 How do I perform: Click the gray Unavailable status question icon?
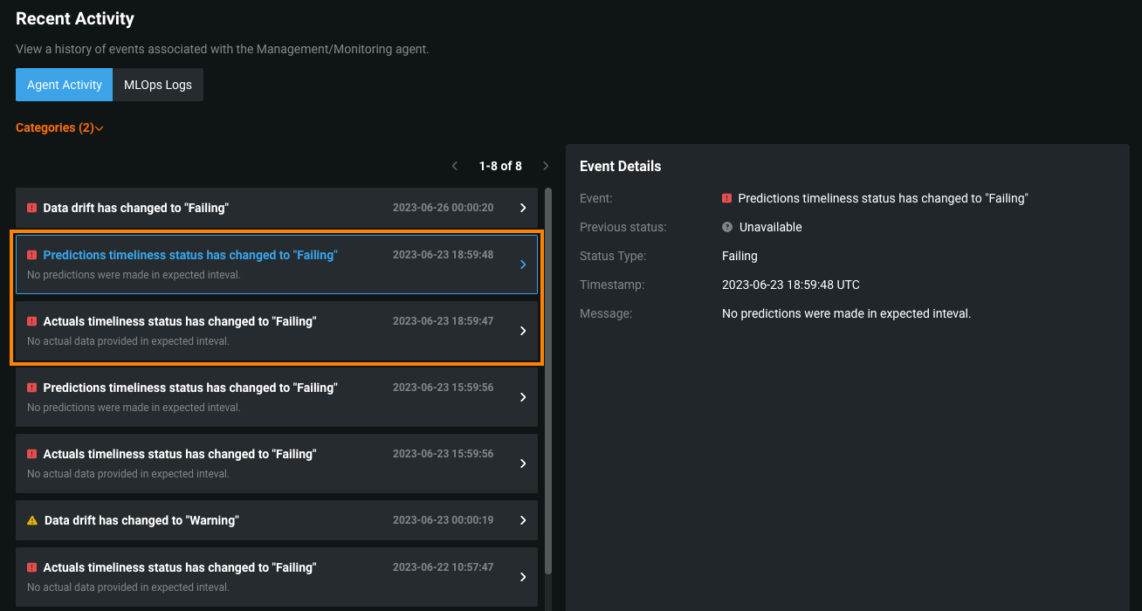point(726,227)
